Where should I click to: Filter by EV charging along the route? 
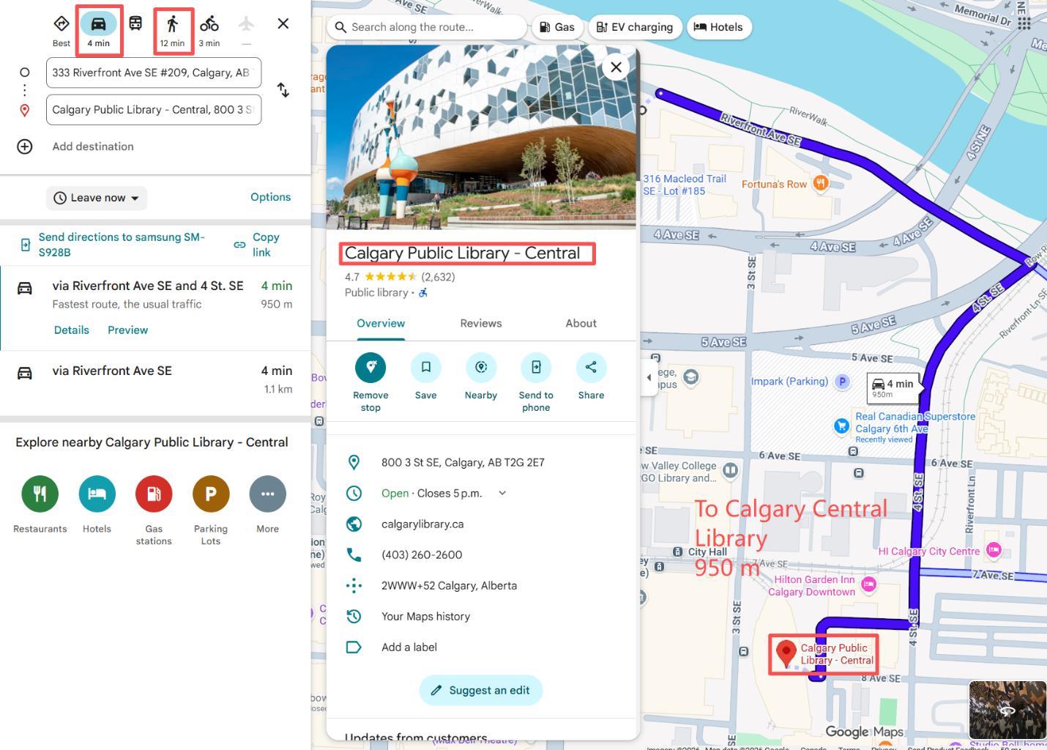point(635,27)
